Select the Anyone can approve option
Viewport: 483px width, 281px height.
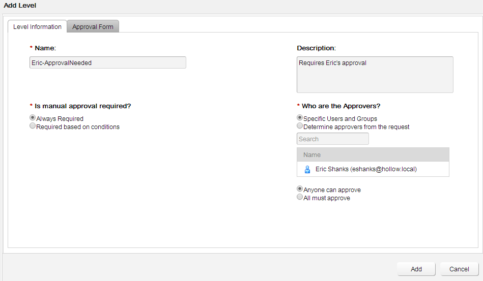point(300,190)
